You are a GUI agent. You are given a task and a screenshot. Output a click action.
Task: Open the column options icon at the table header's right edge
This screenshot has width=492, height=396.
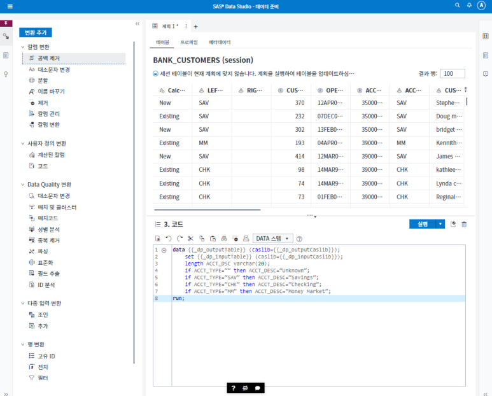(466, 90)
